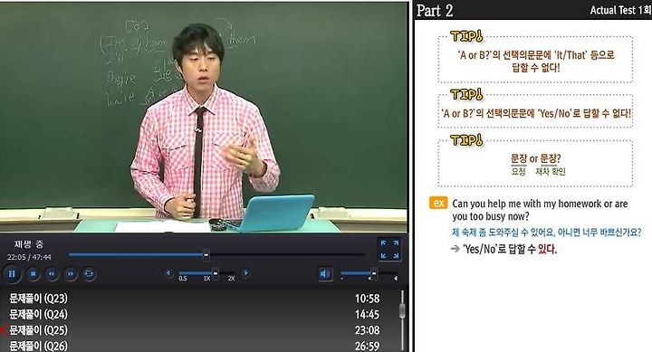Click the playback speed slider handle
The height and width of the screenshot is (352, 652).
(216, 273)
